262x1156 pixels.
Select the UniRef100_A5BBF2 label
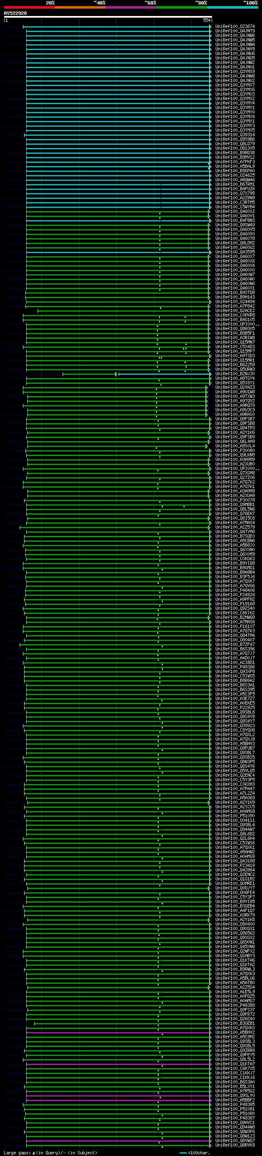coord(235,1100)
